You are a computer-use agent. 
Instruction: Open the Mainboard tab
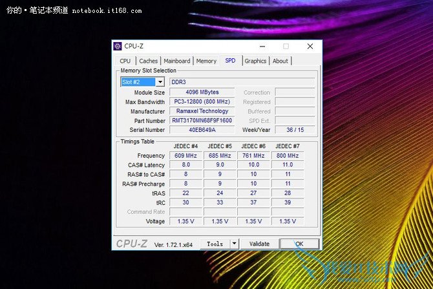pyautogui.click(x=176, y=61)
